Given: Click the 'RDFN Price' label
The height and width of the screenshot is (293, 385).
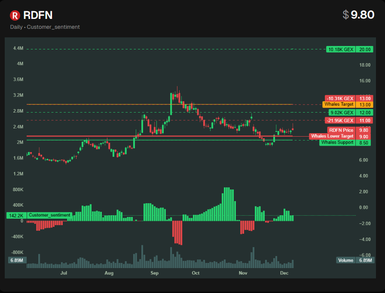Looking at the screenshot, I should click(x=341, y=130).
